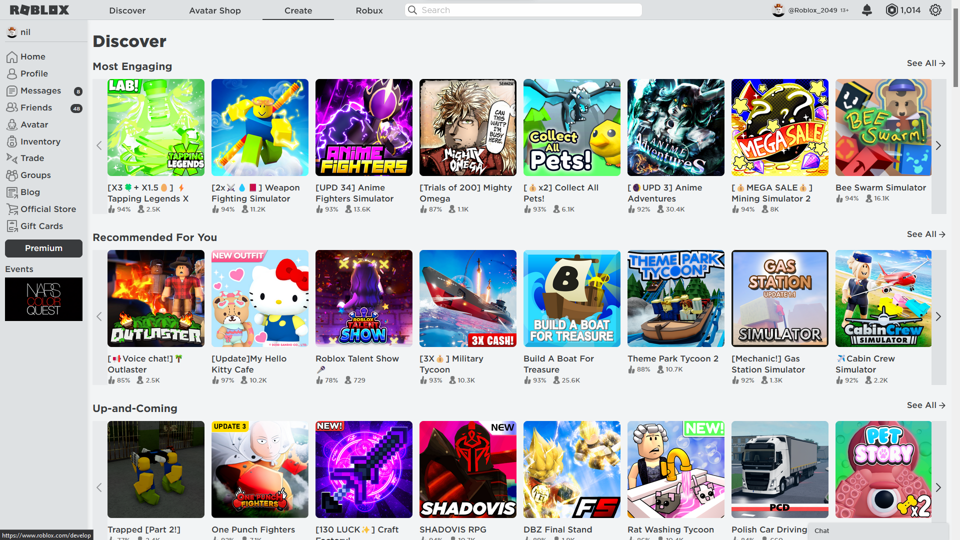Open Gas Station Simulator thumbnail

pos(780,298)
